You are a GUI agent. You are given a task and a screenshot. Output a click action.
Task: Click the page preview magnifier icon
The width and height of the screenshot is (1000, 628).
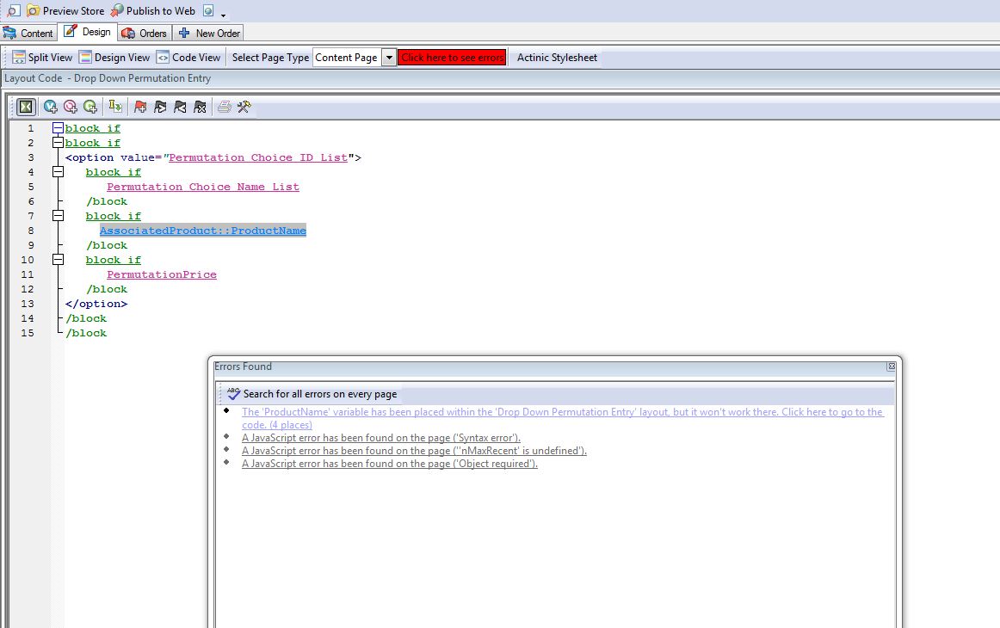click(x=13, y=11)
